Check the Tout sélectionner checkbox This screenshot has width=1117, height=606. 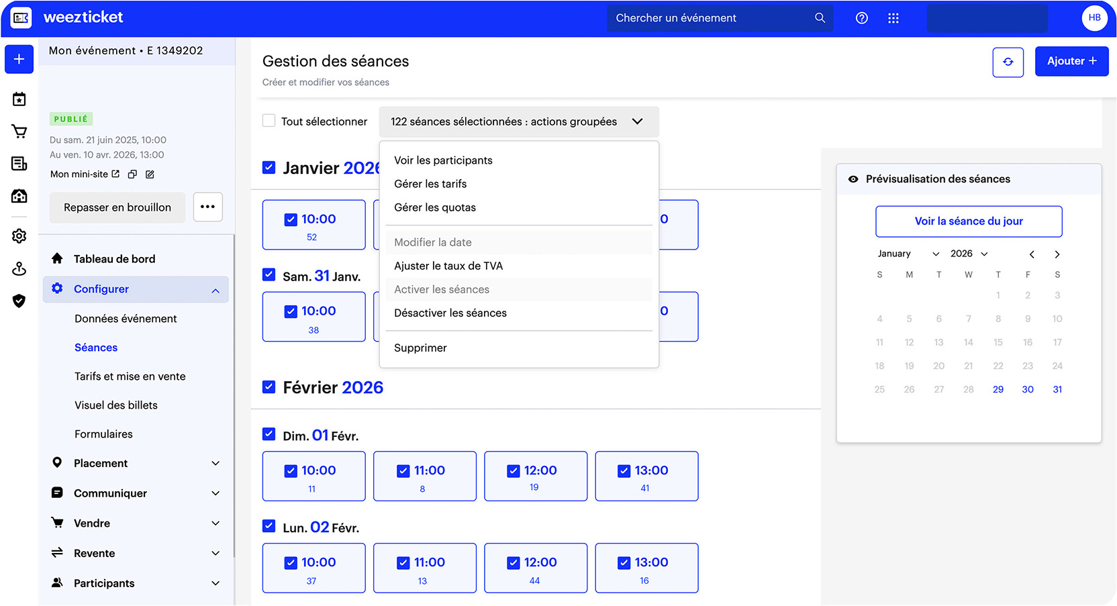point(269,121)
